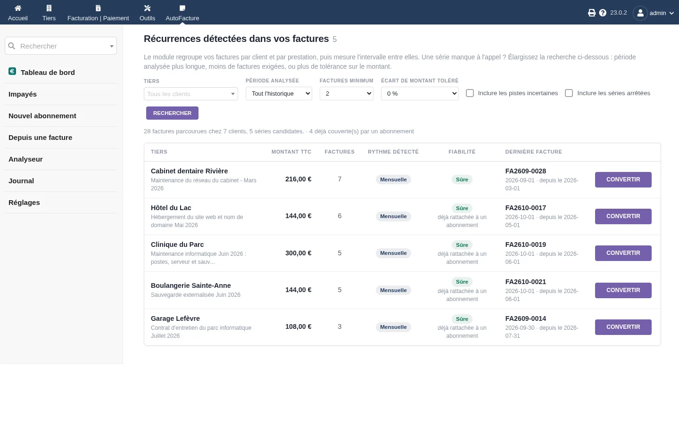Open the Période analysée dropdown

pos(279,94)
